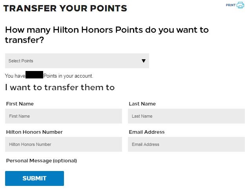
Task: Click the First Name field label
Action: [20, 104]
